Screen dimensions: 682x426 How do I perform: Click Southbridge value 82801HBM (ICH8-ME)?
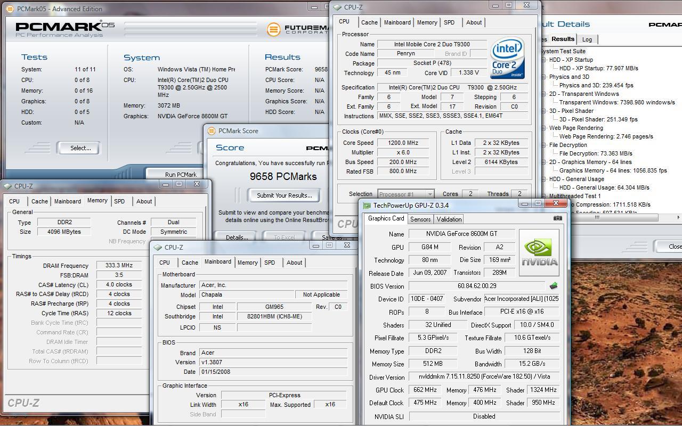274,316
